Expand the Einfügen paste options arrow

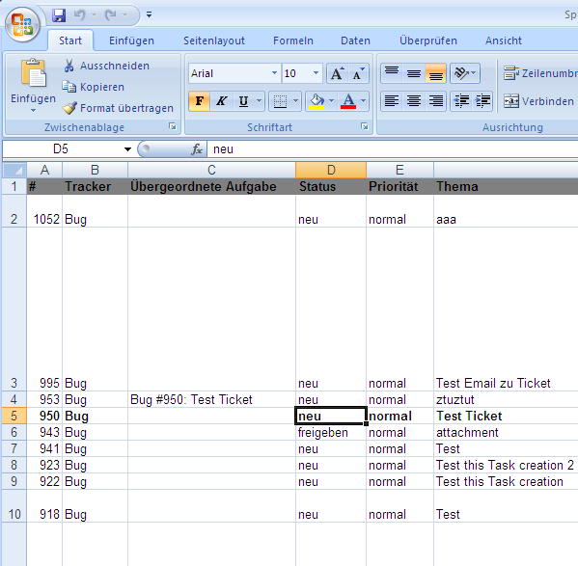(x=33, y=110)
